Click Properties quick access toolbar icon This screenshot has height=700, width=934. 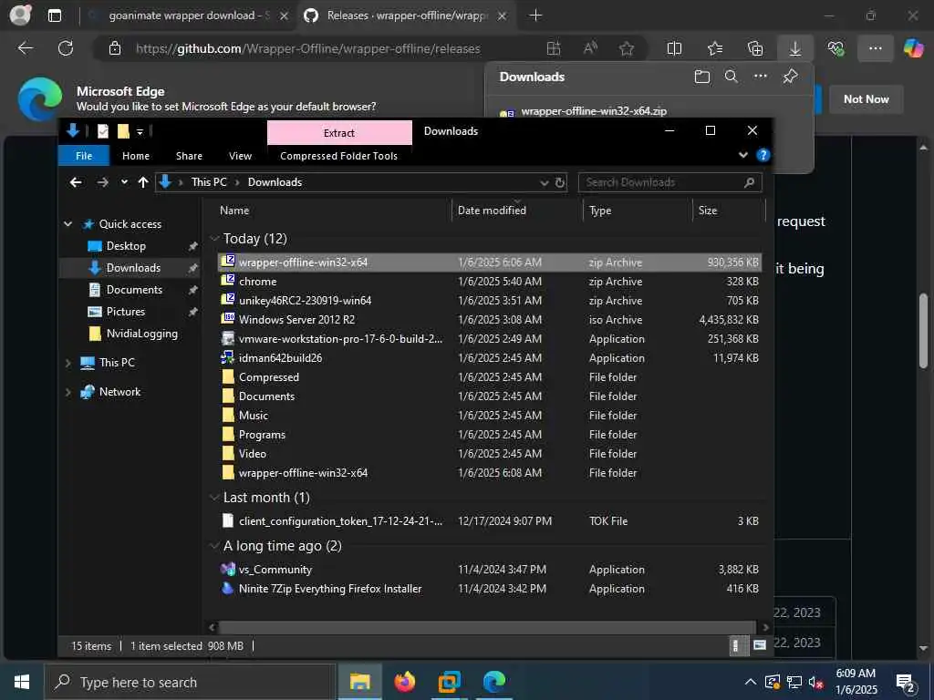point(103,131)
